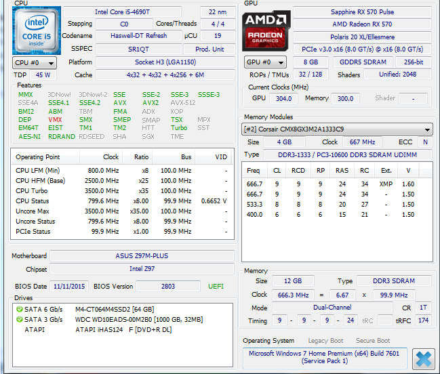This screenshot has height=374, width=440.
Task: Select the 533.3 frequency timing row
Action: click(337, 205)
